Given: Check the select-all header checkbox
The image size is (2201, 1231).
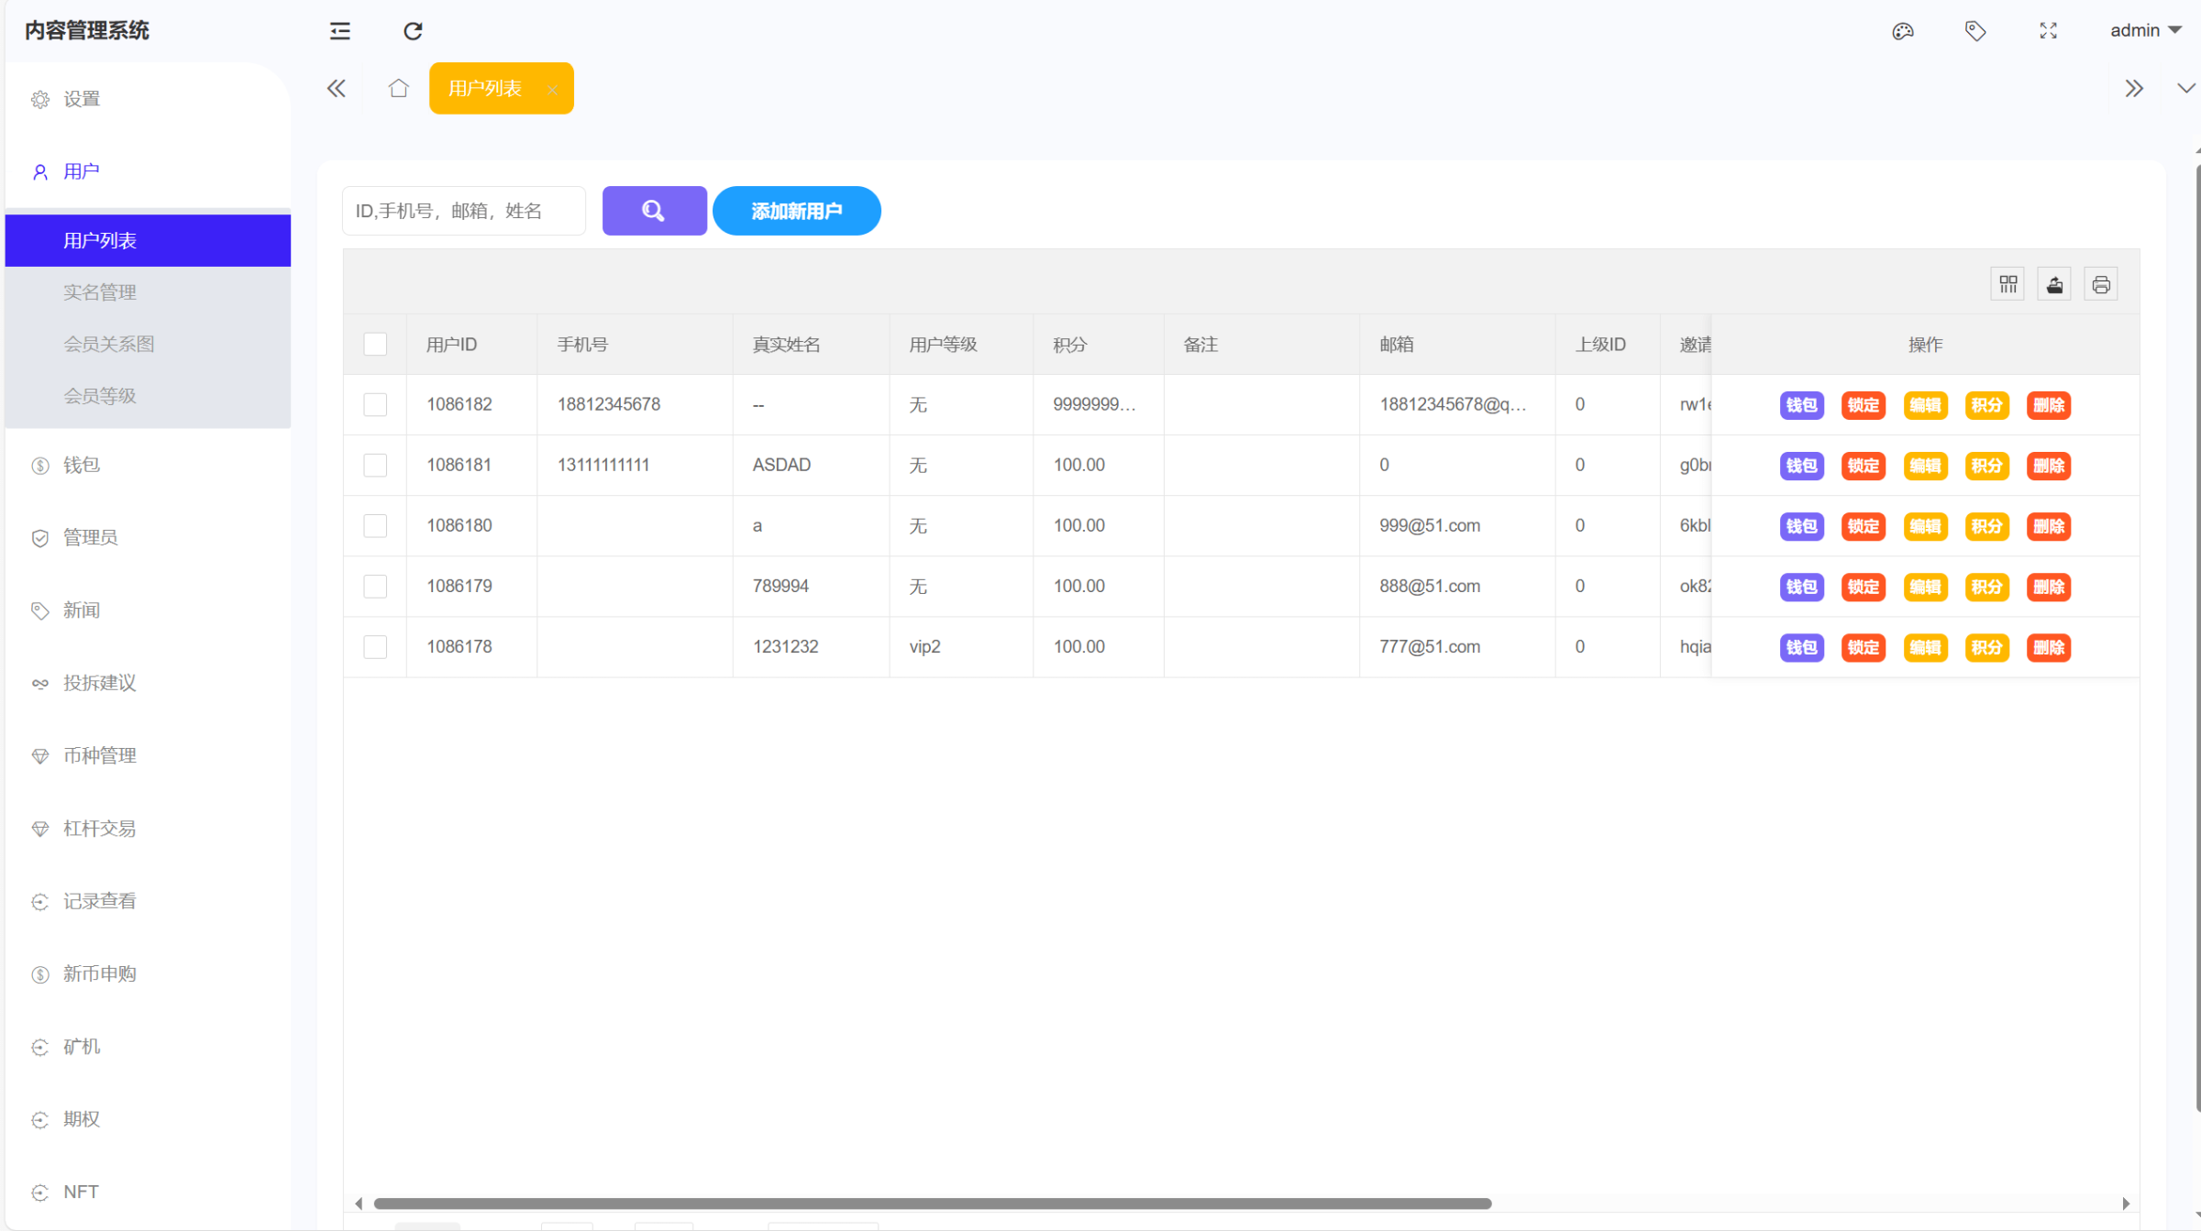Looking at the screenshot, I should pyautogui.click(x=375, y=345).
